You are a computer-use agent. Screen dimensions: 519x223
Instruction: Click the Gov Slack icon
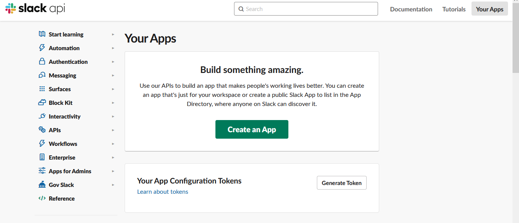pyautogui.click(x=42, y=185)
